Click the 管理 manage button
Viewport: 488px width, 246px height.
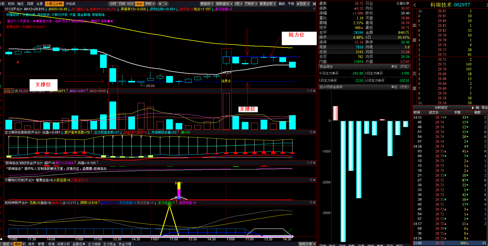click(41, 244)
